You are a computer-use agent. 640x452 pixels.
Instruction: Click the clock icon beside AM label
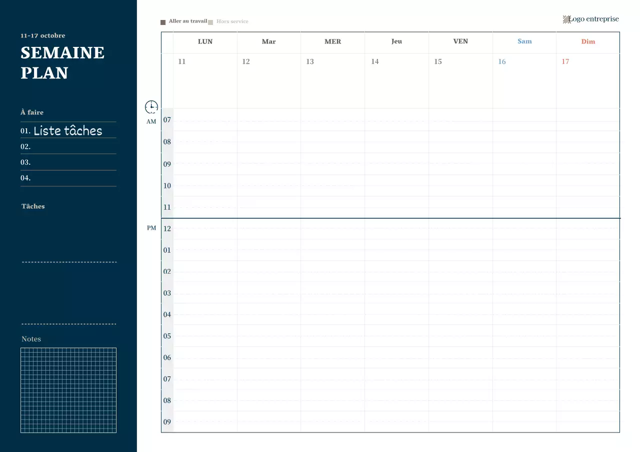tap(151, 106)
